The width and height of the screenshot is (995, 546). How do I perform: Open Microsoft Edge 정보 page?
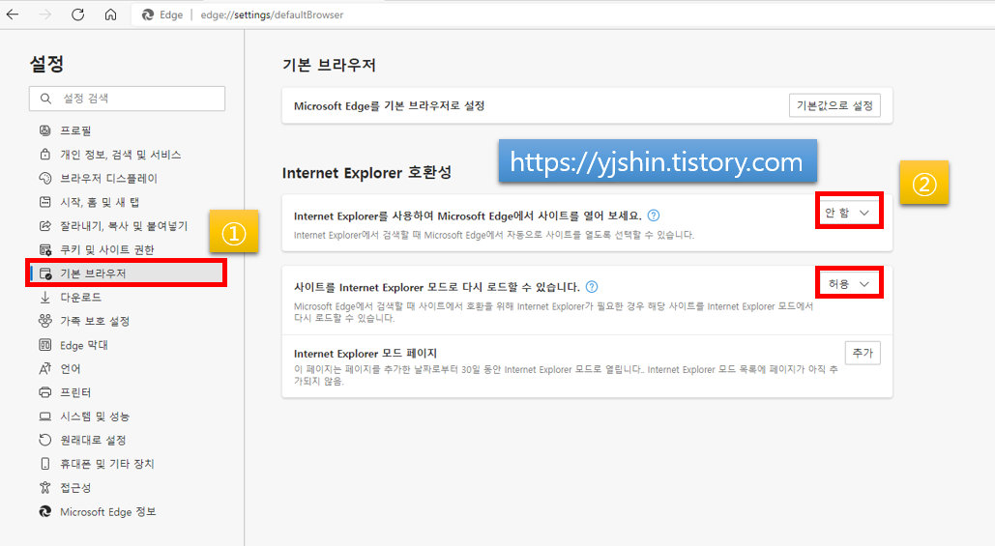click(x=108, y=511)
